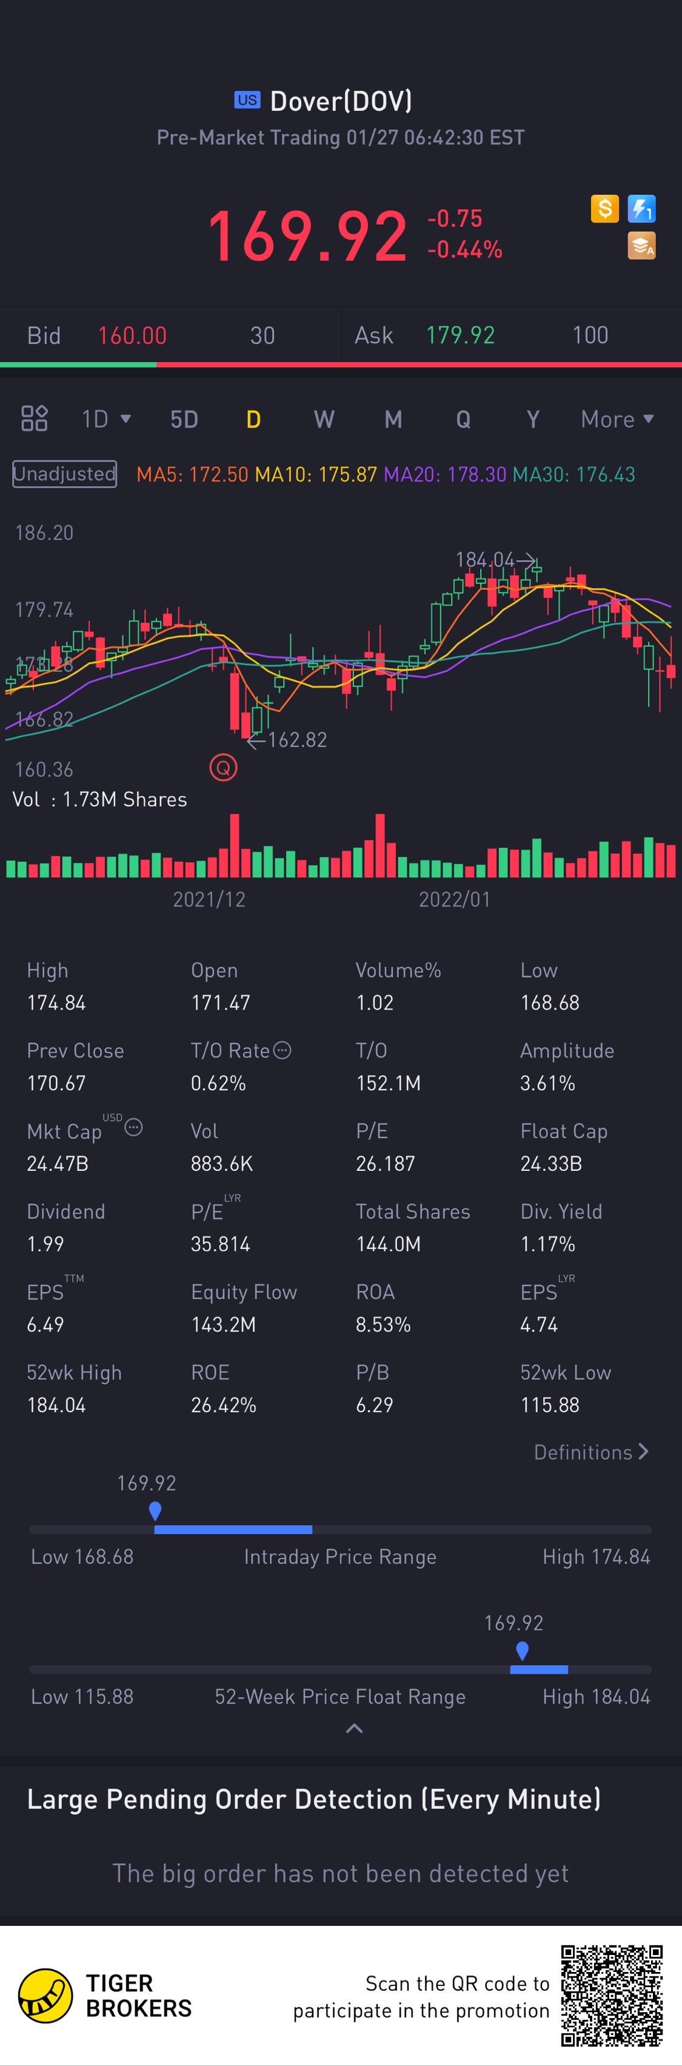Switch to the Y yearly chart tab
The width and height of the screenshot is (682, 2066).
532,418
